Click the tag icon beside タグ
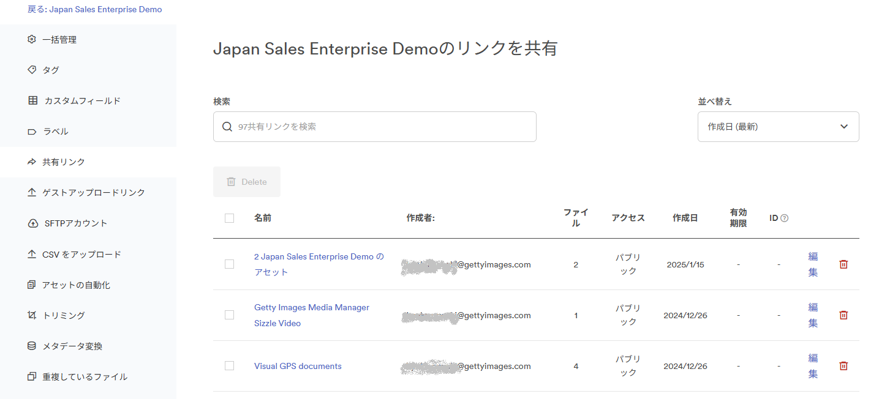Viewport: 879px width, 399px height. point(32,70)
